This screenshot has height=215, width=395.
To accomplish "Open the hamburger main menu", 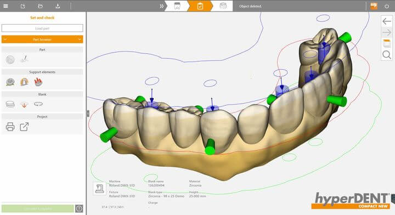I will (5, 6).
